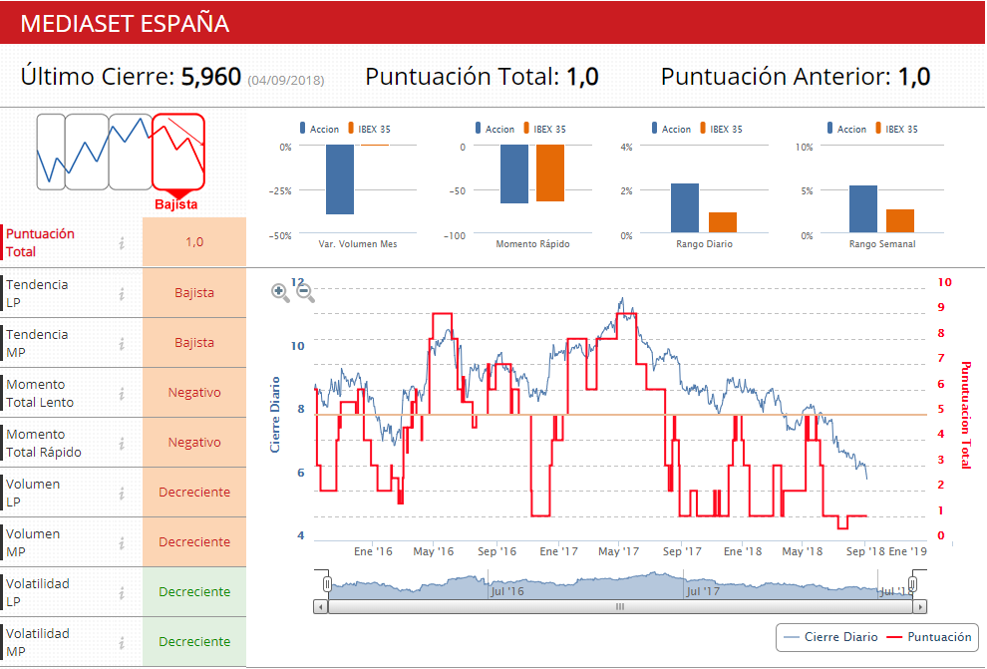Click left handle of range navigator
Viewport: 987px width, 669px height.
(327, 584)
